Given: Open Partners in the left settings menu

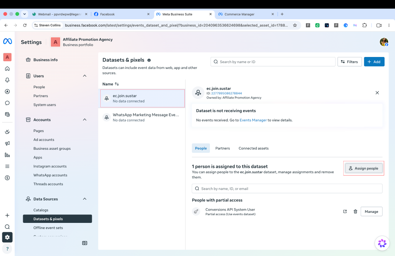Looking at the screenshot, I should tap(41, 96).
